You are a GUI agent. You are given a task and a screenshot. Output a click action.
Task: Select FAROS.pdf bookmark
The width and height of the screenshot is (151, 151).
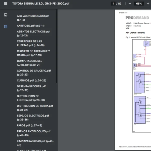[x=29, y=126]
